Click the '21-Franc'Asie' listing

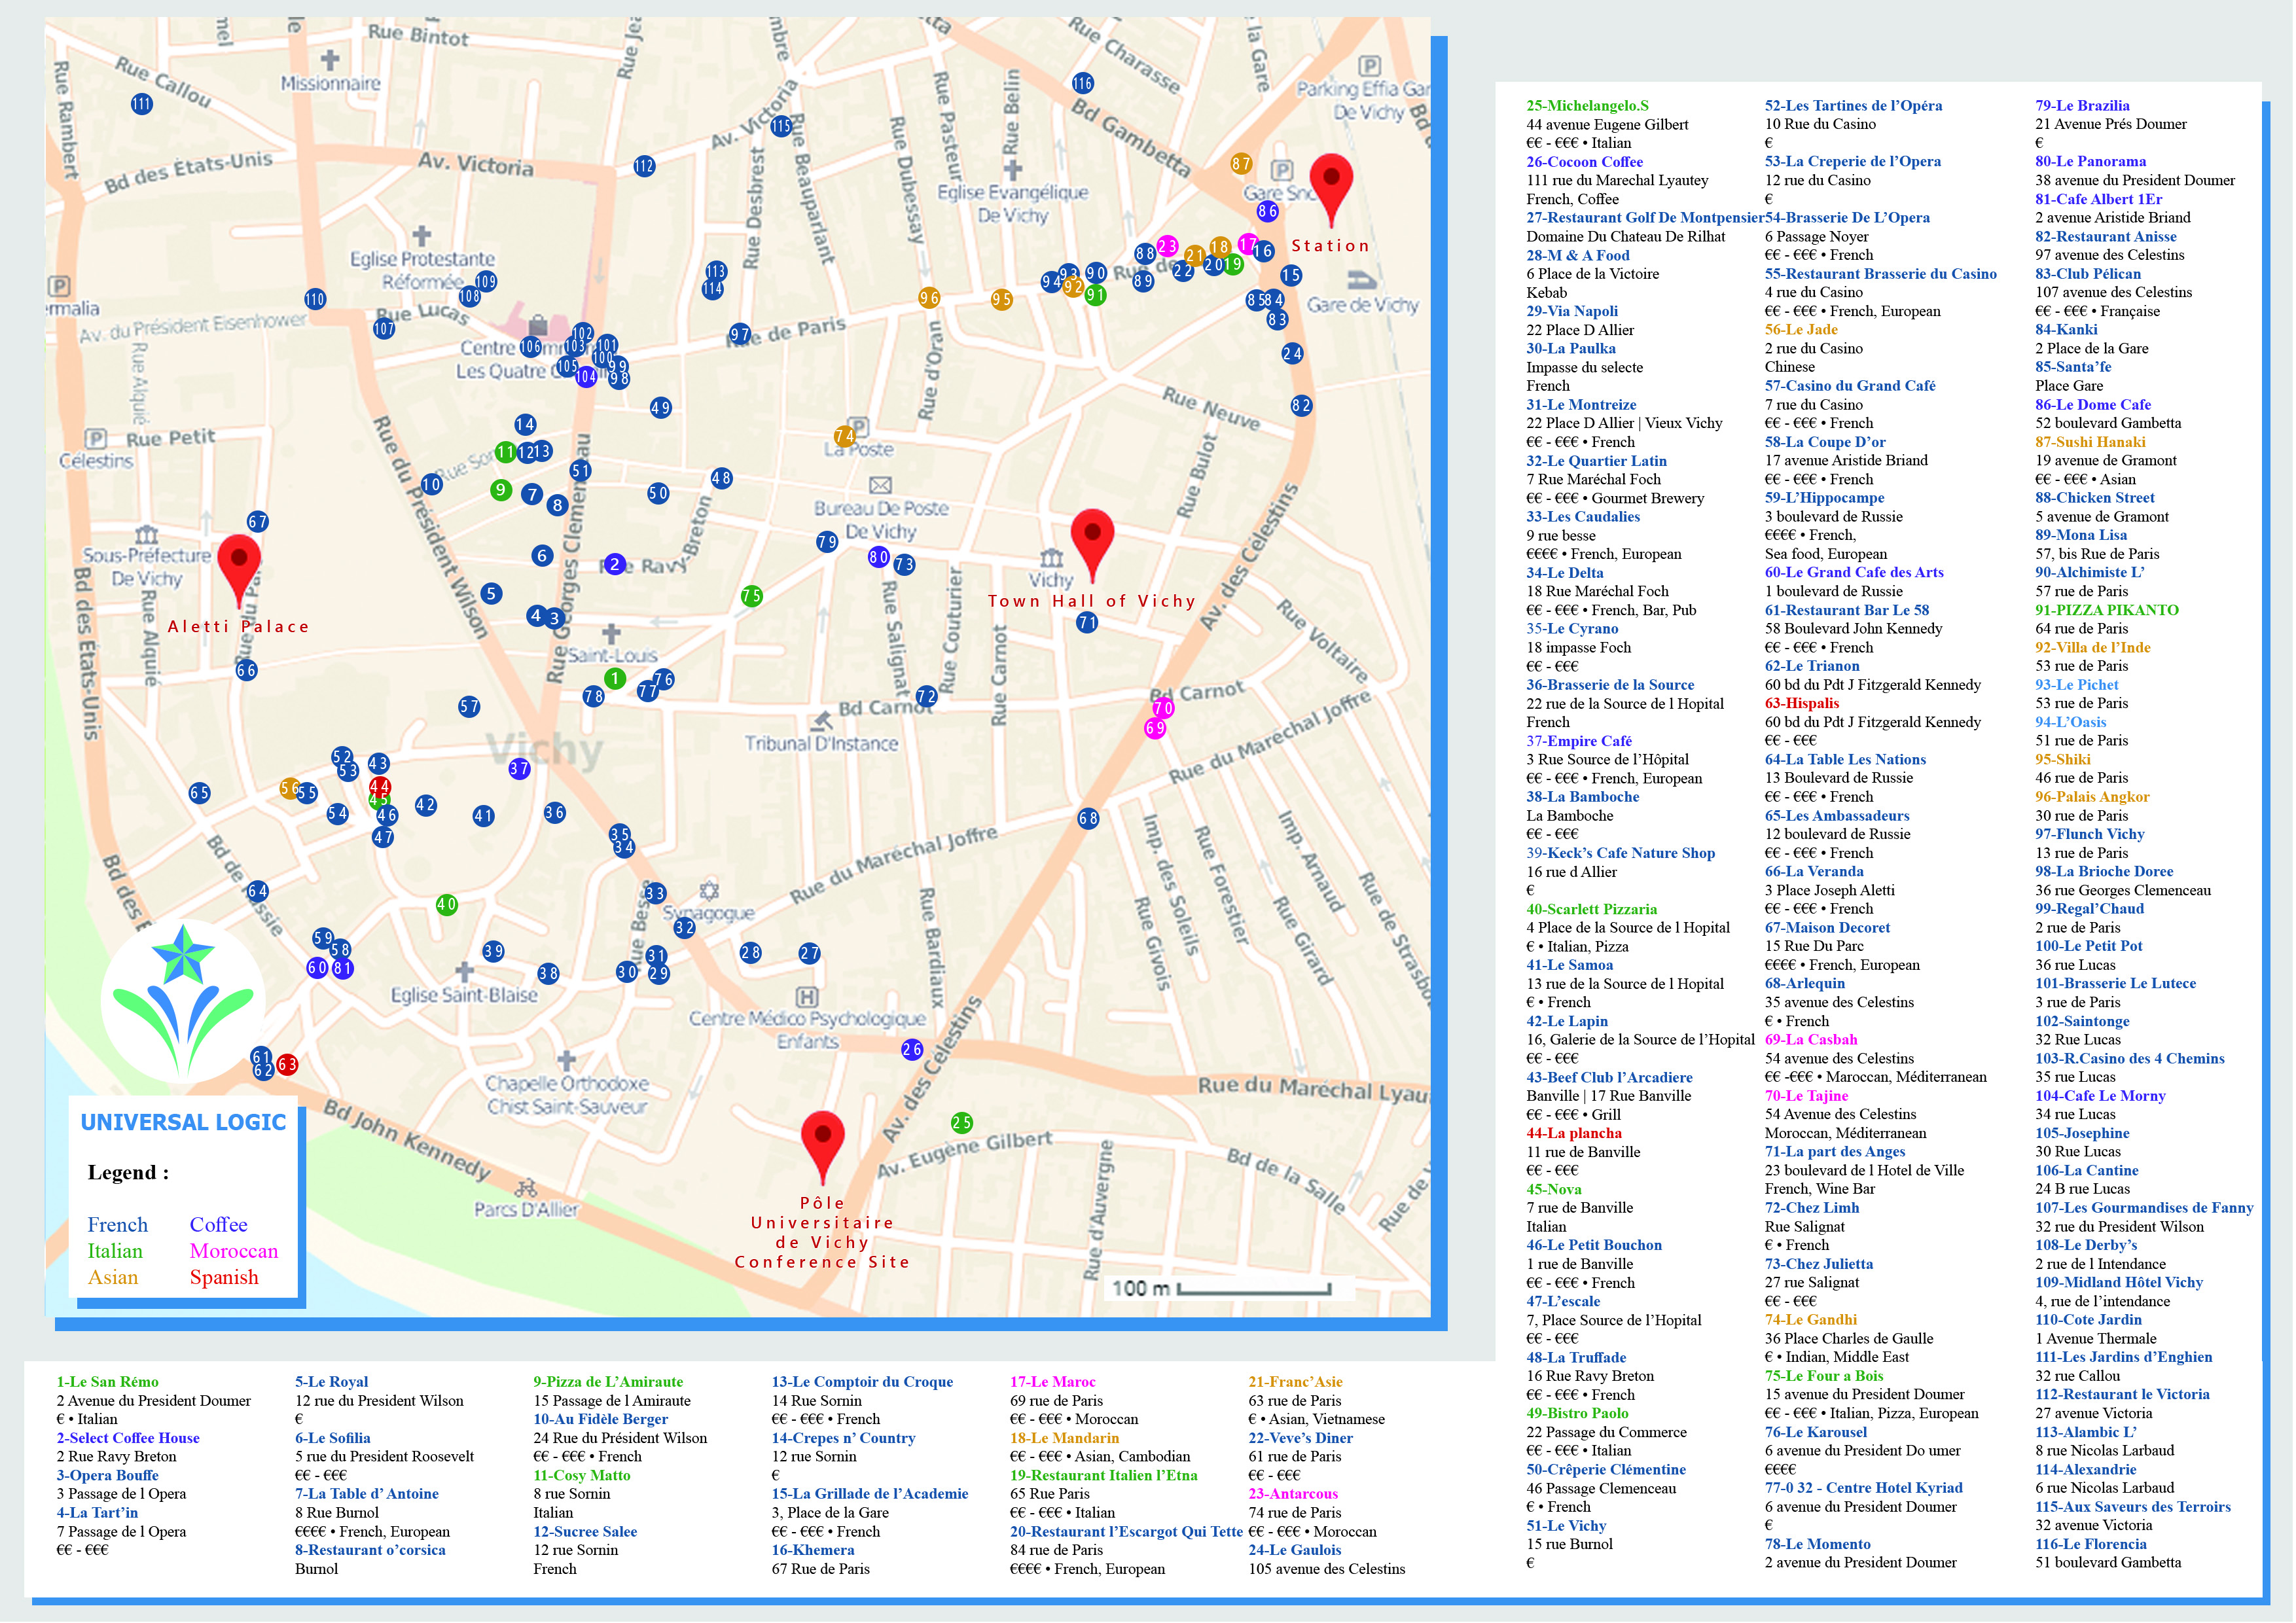point(1295,1382)
